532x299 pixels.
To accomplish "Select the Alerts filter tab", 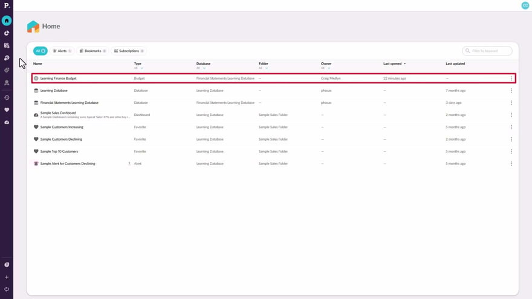I will pos(62,51).
